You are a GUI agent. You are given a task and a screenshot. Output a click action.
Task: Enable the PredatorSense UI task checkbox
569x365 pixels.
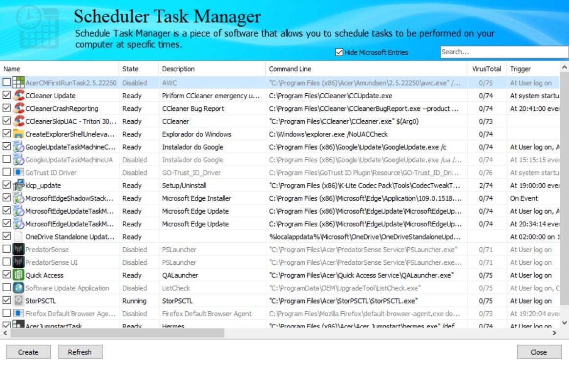pos(6,261)
